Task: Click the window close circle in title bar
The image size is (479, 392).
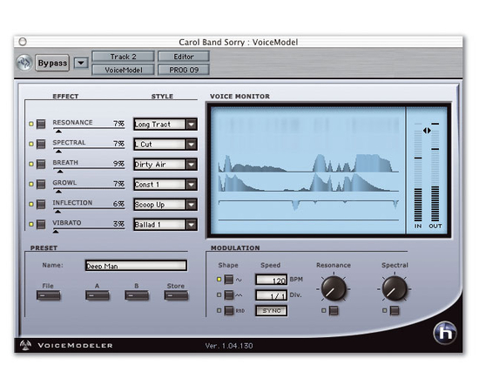Action: 23,42
